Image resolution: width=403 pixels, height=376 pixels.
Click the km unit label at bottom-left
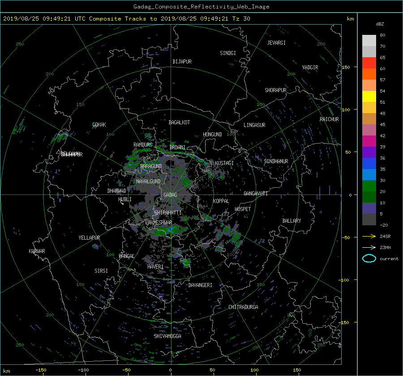pos(7,371)
